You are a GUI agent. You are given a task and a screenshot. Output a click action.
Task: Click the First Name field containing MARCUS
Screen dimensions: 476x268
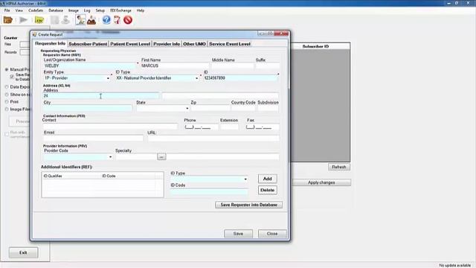point(175,66)
